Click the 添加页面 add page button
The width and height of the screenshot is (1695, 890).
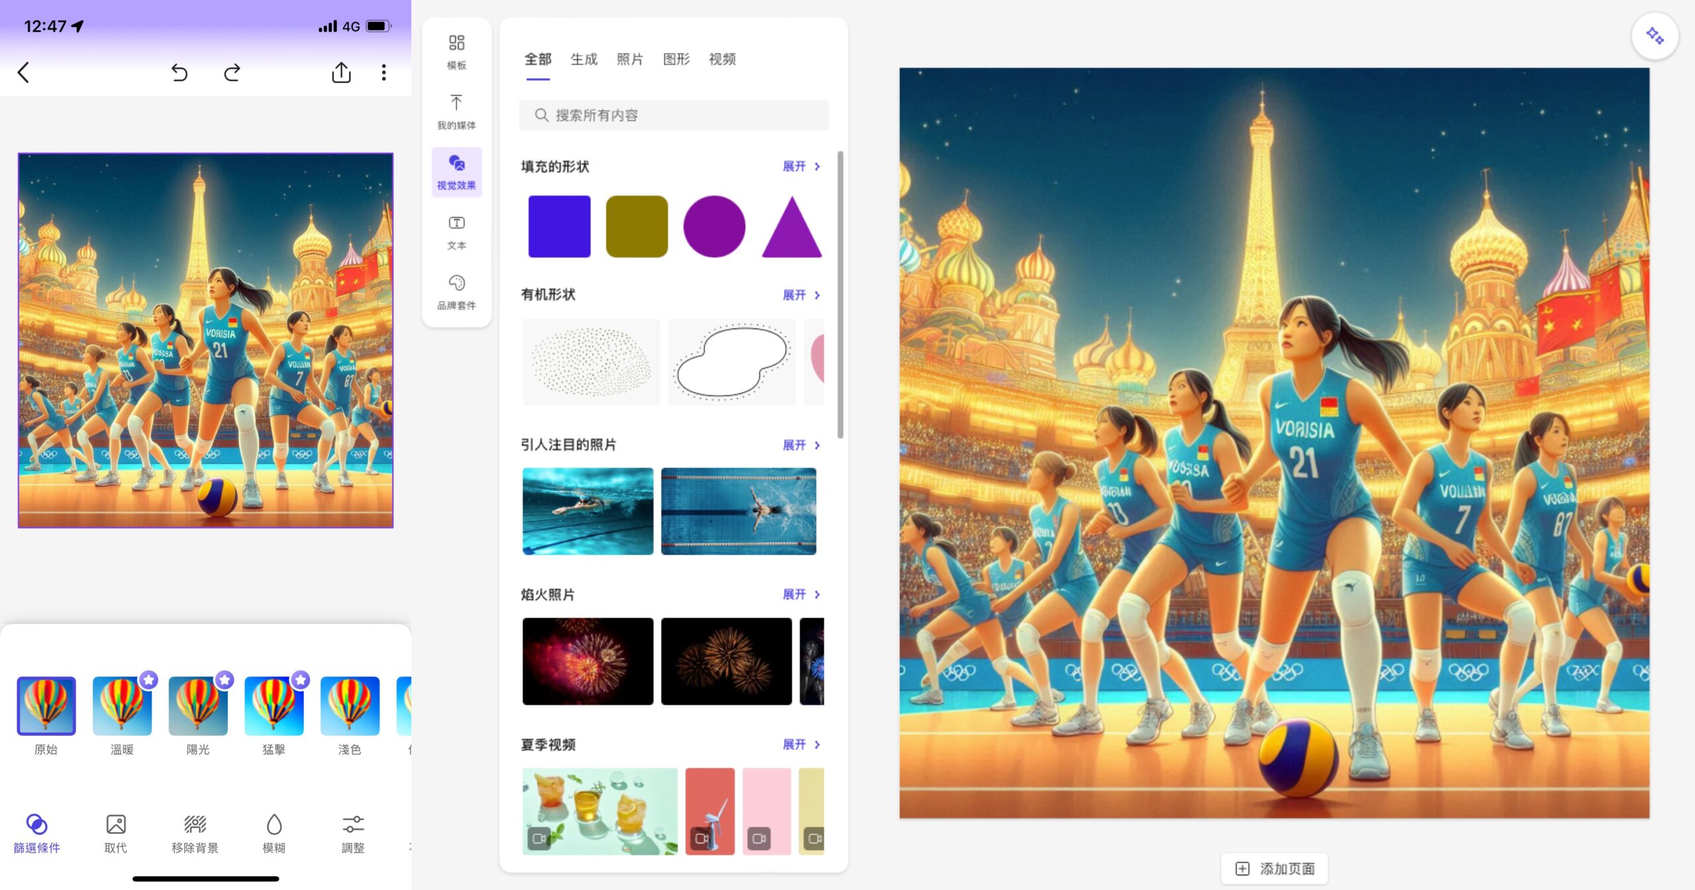1275,868
